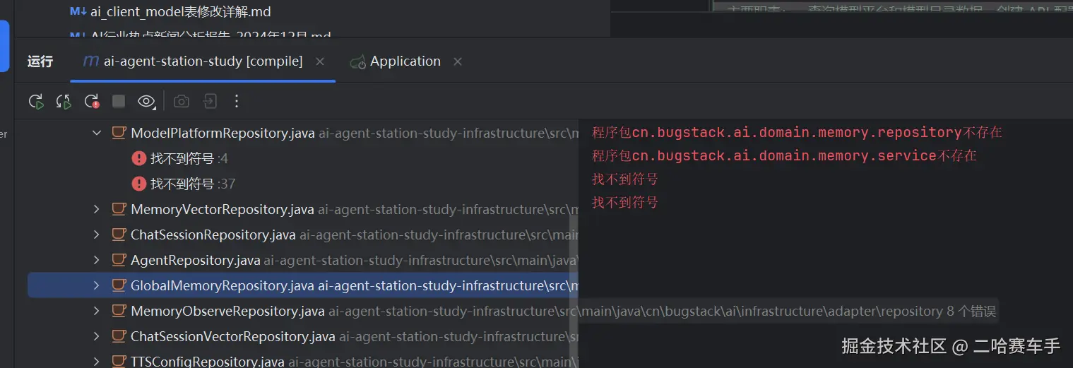Image resolution: width=1073 pixels, height=368 pixels.
Task: Select MemoryVectorRepository.java tree row
Action: [302, 209]
